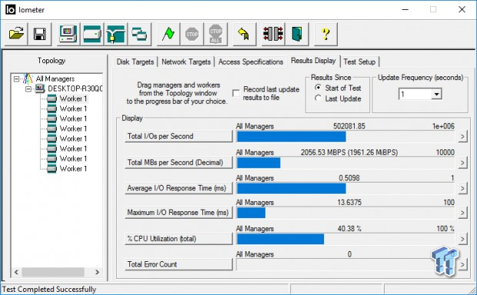
Task: Collapse the All Managers tree node
Action: pos(16,79)
